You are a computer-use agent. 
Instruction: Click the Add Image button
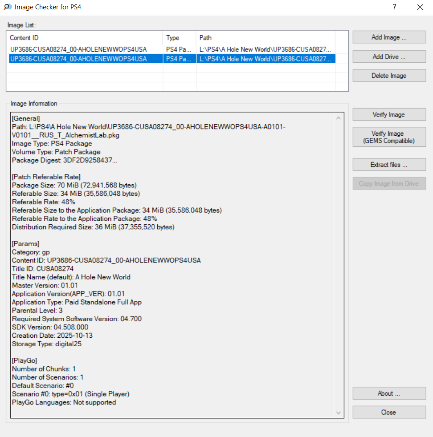(x=389, y=37)
